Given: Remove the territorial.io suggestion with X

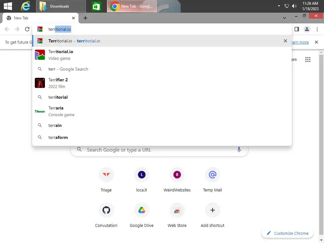Looking at the screenshot, I should (285, 41).
